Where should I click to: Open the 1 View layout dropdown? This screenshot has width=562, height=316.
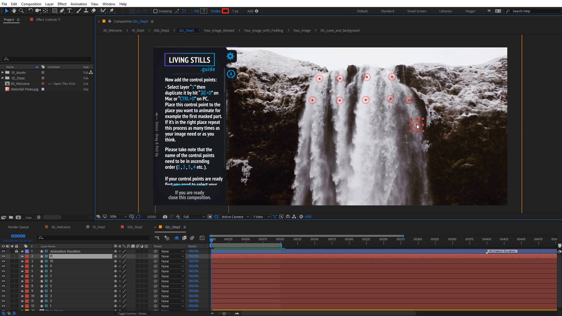click(x=261, y=217)
